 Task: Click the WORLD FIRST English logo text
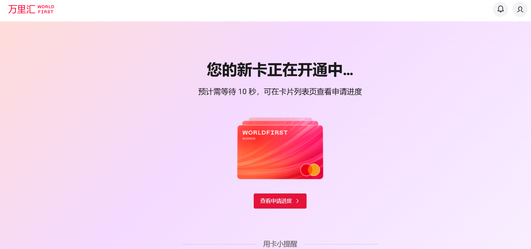(x=46, y=9)
